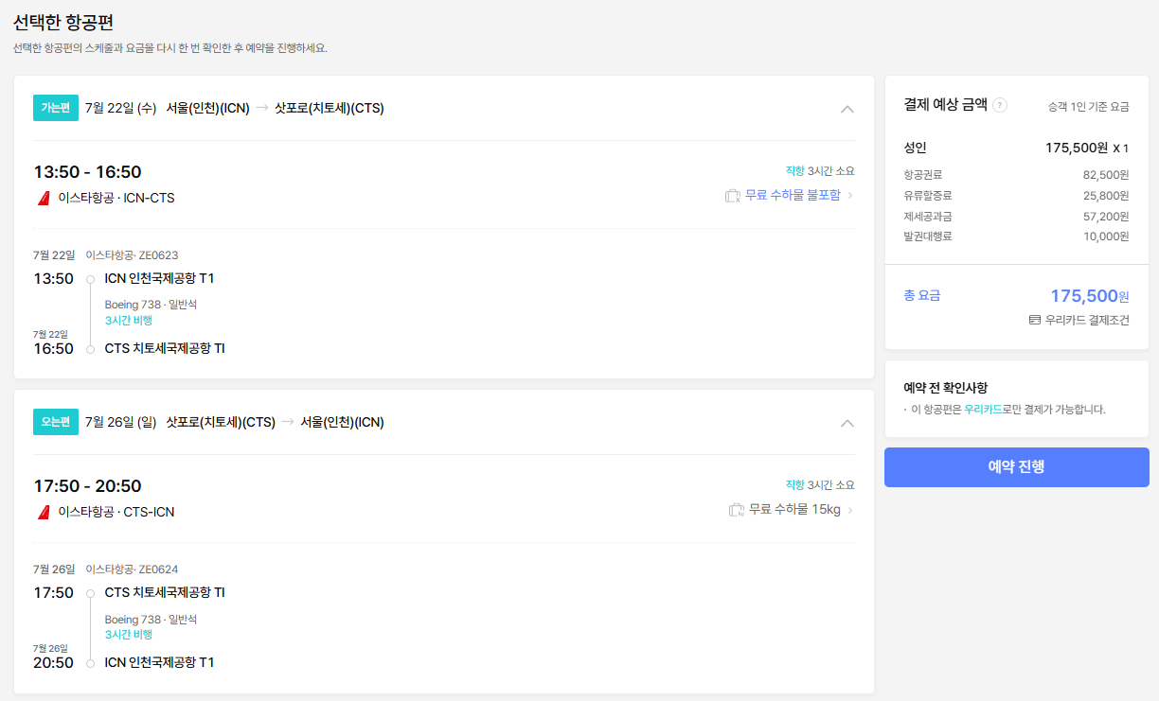
Task: Click the 가는편 badge on the outbound card
Action: 56,108
